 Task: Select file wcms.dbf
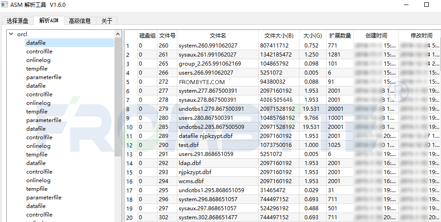(218, 181)
